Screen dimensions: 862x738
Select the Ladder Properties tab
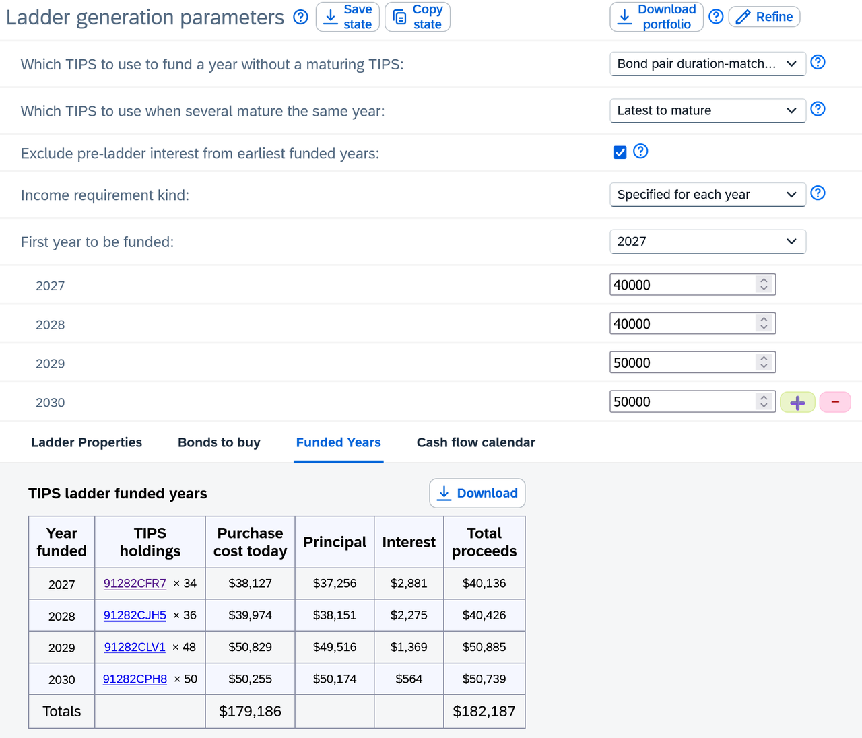coord(86,442)
